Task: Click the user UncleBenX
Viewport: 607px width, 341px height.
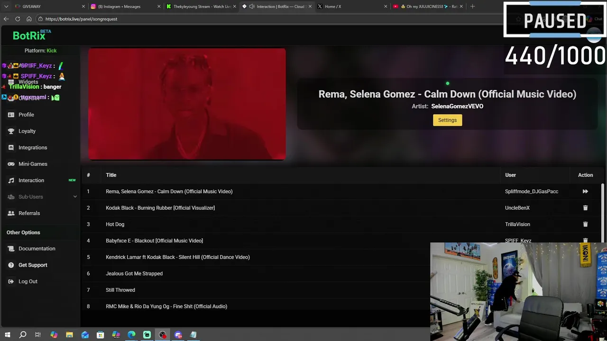Action: pyautogui.click(x=517, y=208)
